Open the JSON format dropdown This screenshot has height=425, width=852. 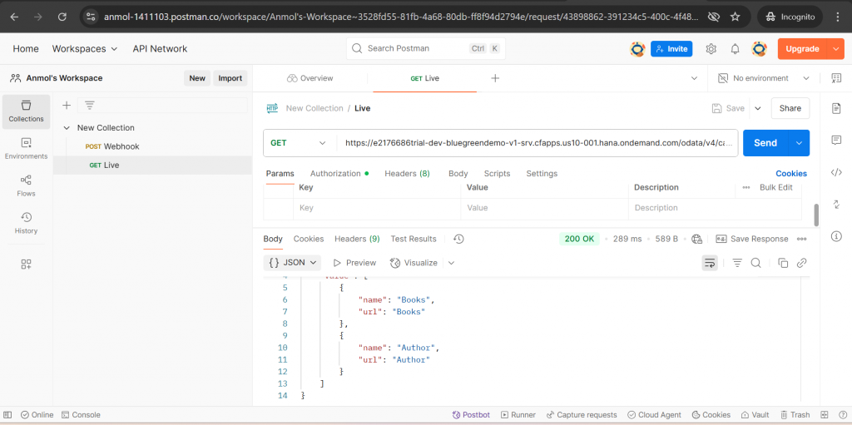292,263
